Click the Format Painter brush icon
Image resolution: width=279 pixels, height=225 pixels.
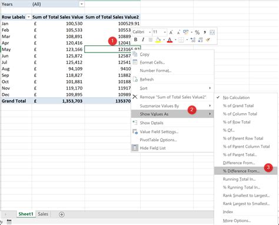point(208,40)
